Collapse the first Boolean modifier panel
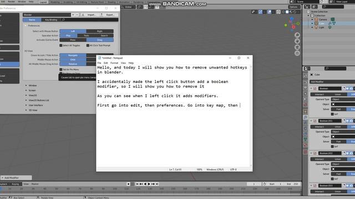The image size is (355, 199). click(x=311, y=88)
